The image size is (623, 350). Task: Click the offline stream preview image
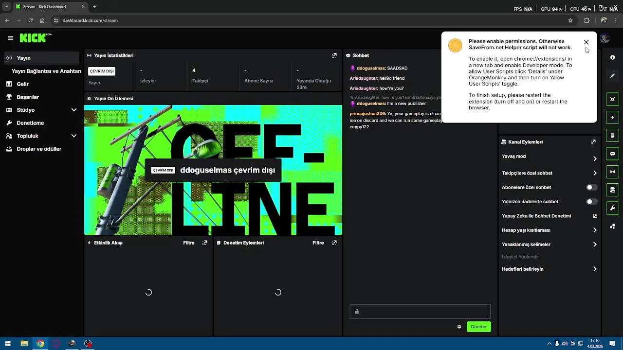coord(213,170)
